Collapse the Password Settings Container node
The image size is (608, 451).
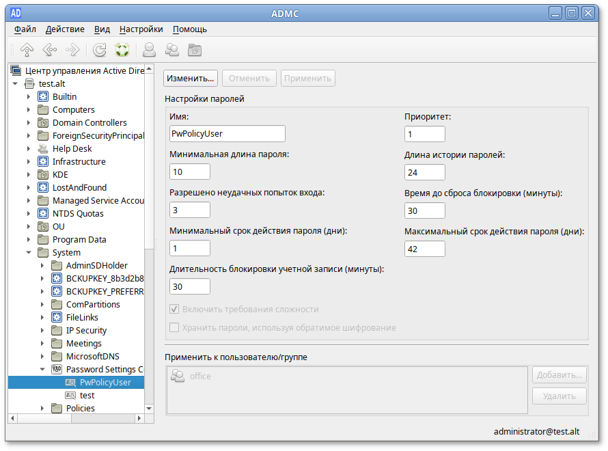coord(42,370)
